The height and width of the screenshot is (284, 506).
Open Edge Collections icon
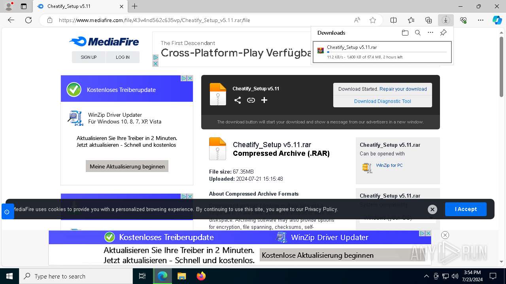pos(429,20)
